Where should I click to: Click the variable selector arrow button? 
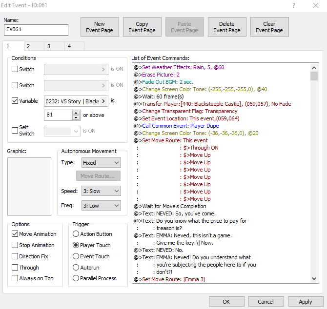(x=103, y=101)
